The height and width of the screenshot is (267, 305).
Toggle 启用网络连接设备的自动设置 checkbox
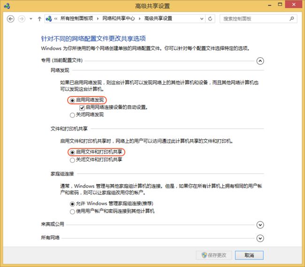(x=82, y=107)
